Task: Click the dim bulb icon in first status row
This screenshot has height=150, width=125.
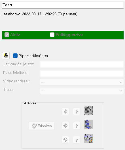Action: pyautogui.click(x=77, y=111)
